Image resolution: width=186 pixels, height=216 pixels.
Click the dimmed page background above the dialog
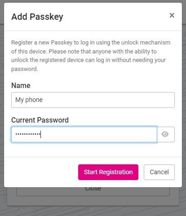pyautogui.click(x=93, y=1)
